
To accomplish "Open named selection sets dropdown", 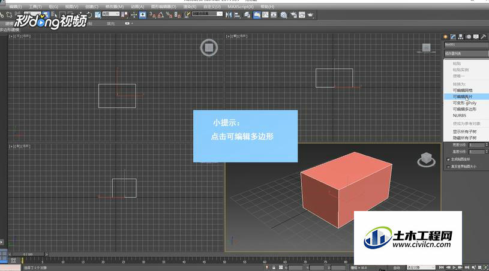I will [208, 14].
